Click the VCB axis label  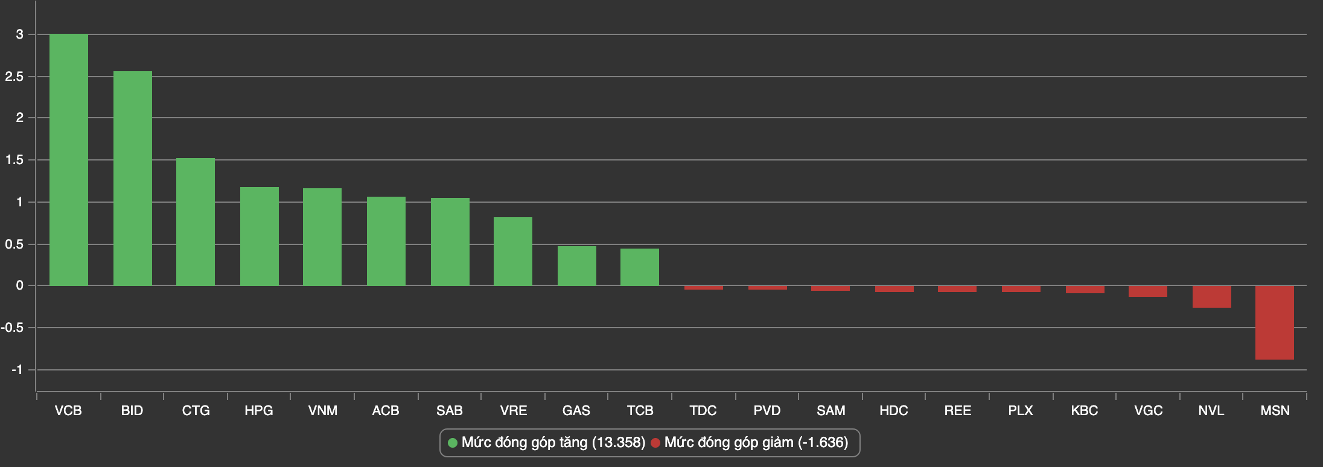pos(68,411)
